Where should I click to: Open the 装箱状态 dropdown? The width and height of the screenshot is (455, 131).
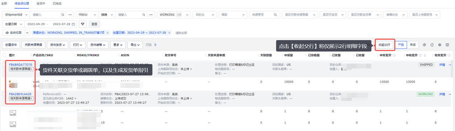click(395, 15)
